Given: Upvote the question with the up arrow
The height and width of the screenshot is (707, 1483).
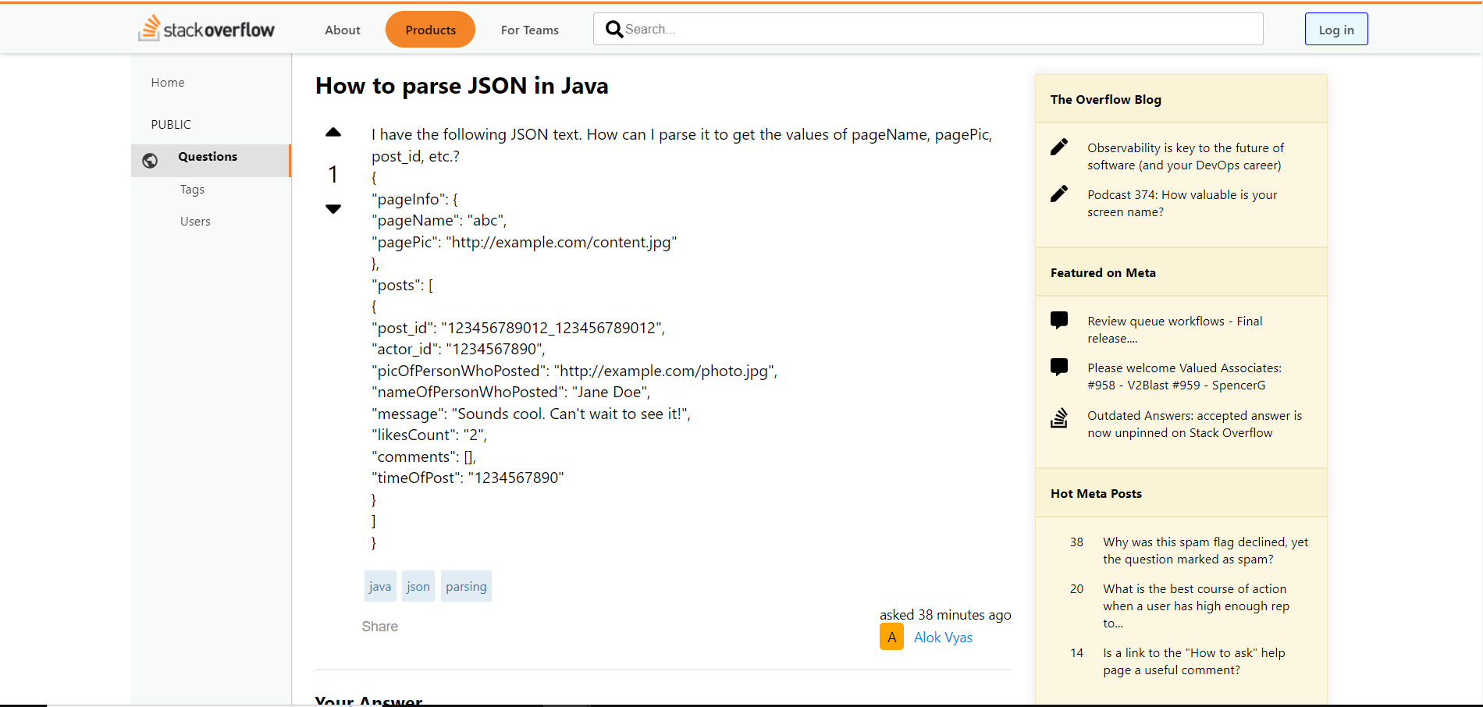Looking at the screenshot, I should click(x=333, y=133).
